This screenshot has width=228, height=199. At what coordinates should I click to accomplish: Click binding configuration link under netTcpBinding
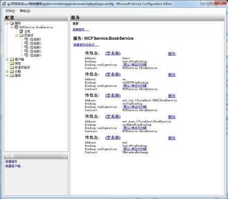point(135,107)
